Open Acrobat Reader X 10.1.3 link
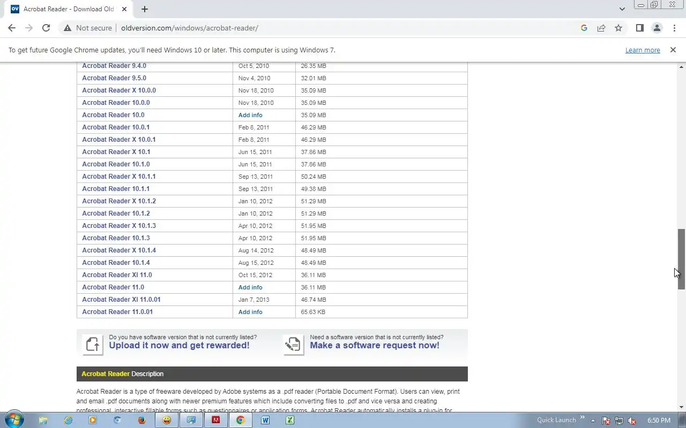Screen dimensions: 686x428 point(119,226)
